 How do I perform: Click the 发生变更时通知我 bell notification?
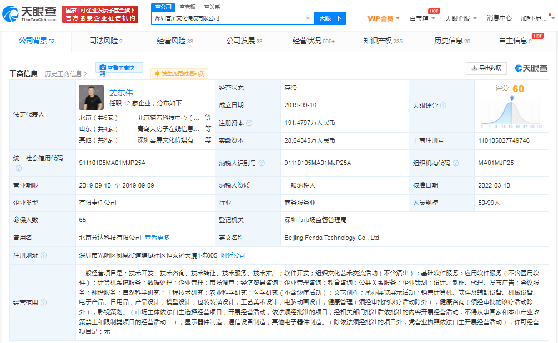point(179,74)
